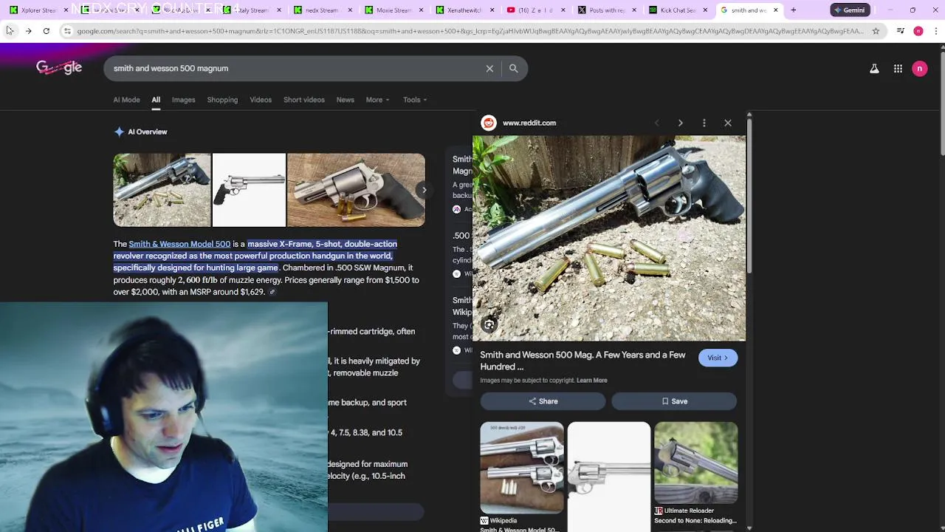
Task: Open more options for the previewed image
Action: (704, 123)
